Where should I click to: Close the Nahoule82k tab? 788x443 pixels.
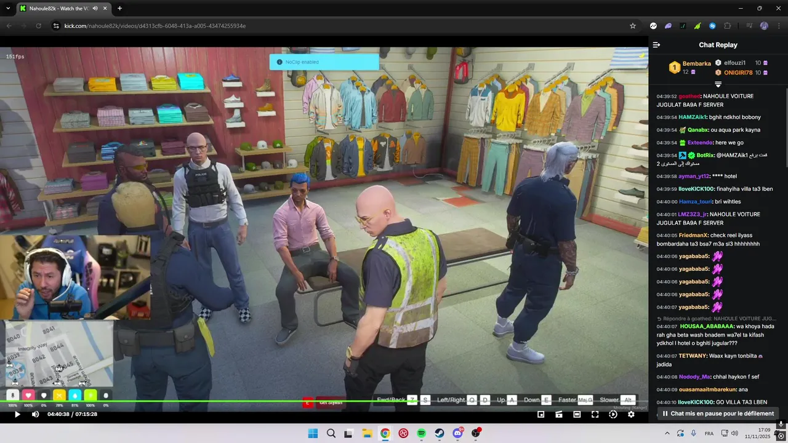tap(105, 8)
